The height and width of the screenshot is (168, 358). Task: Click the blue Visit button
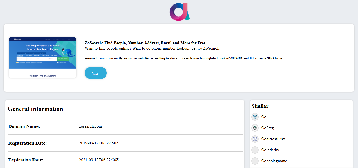(96, 73)
